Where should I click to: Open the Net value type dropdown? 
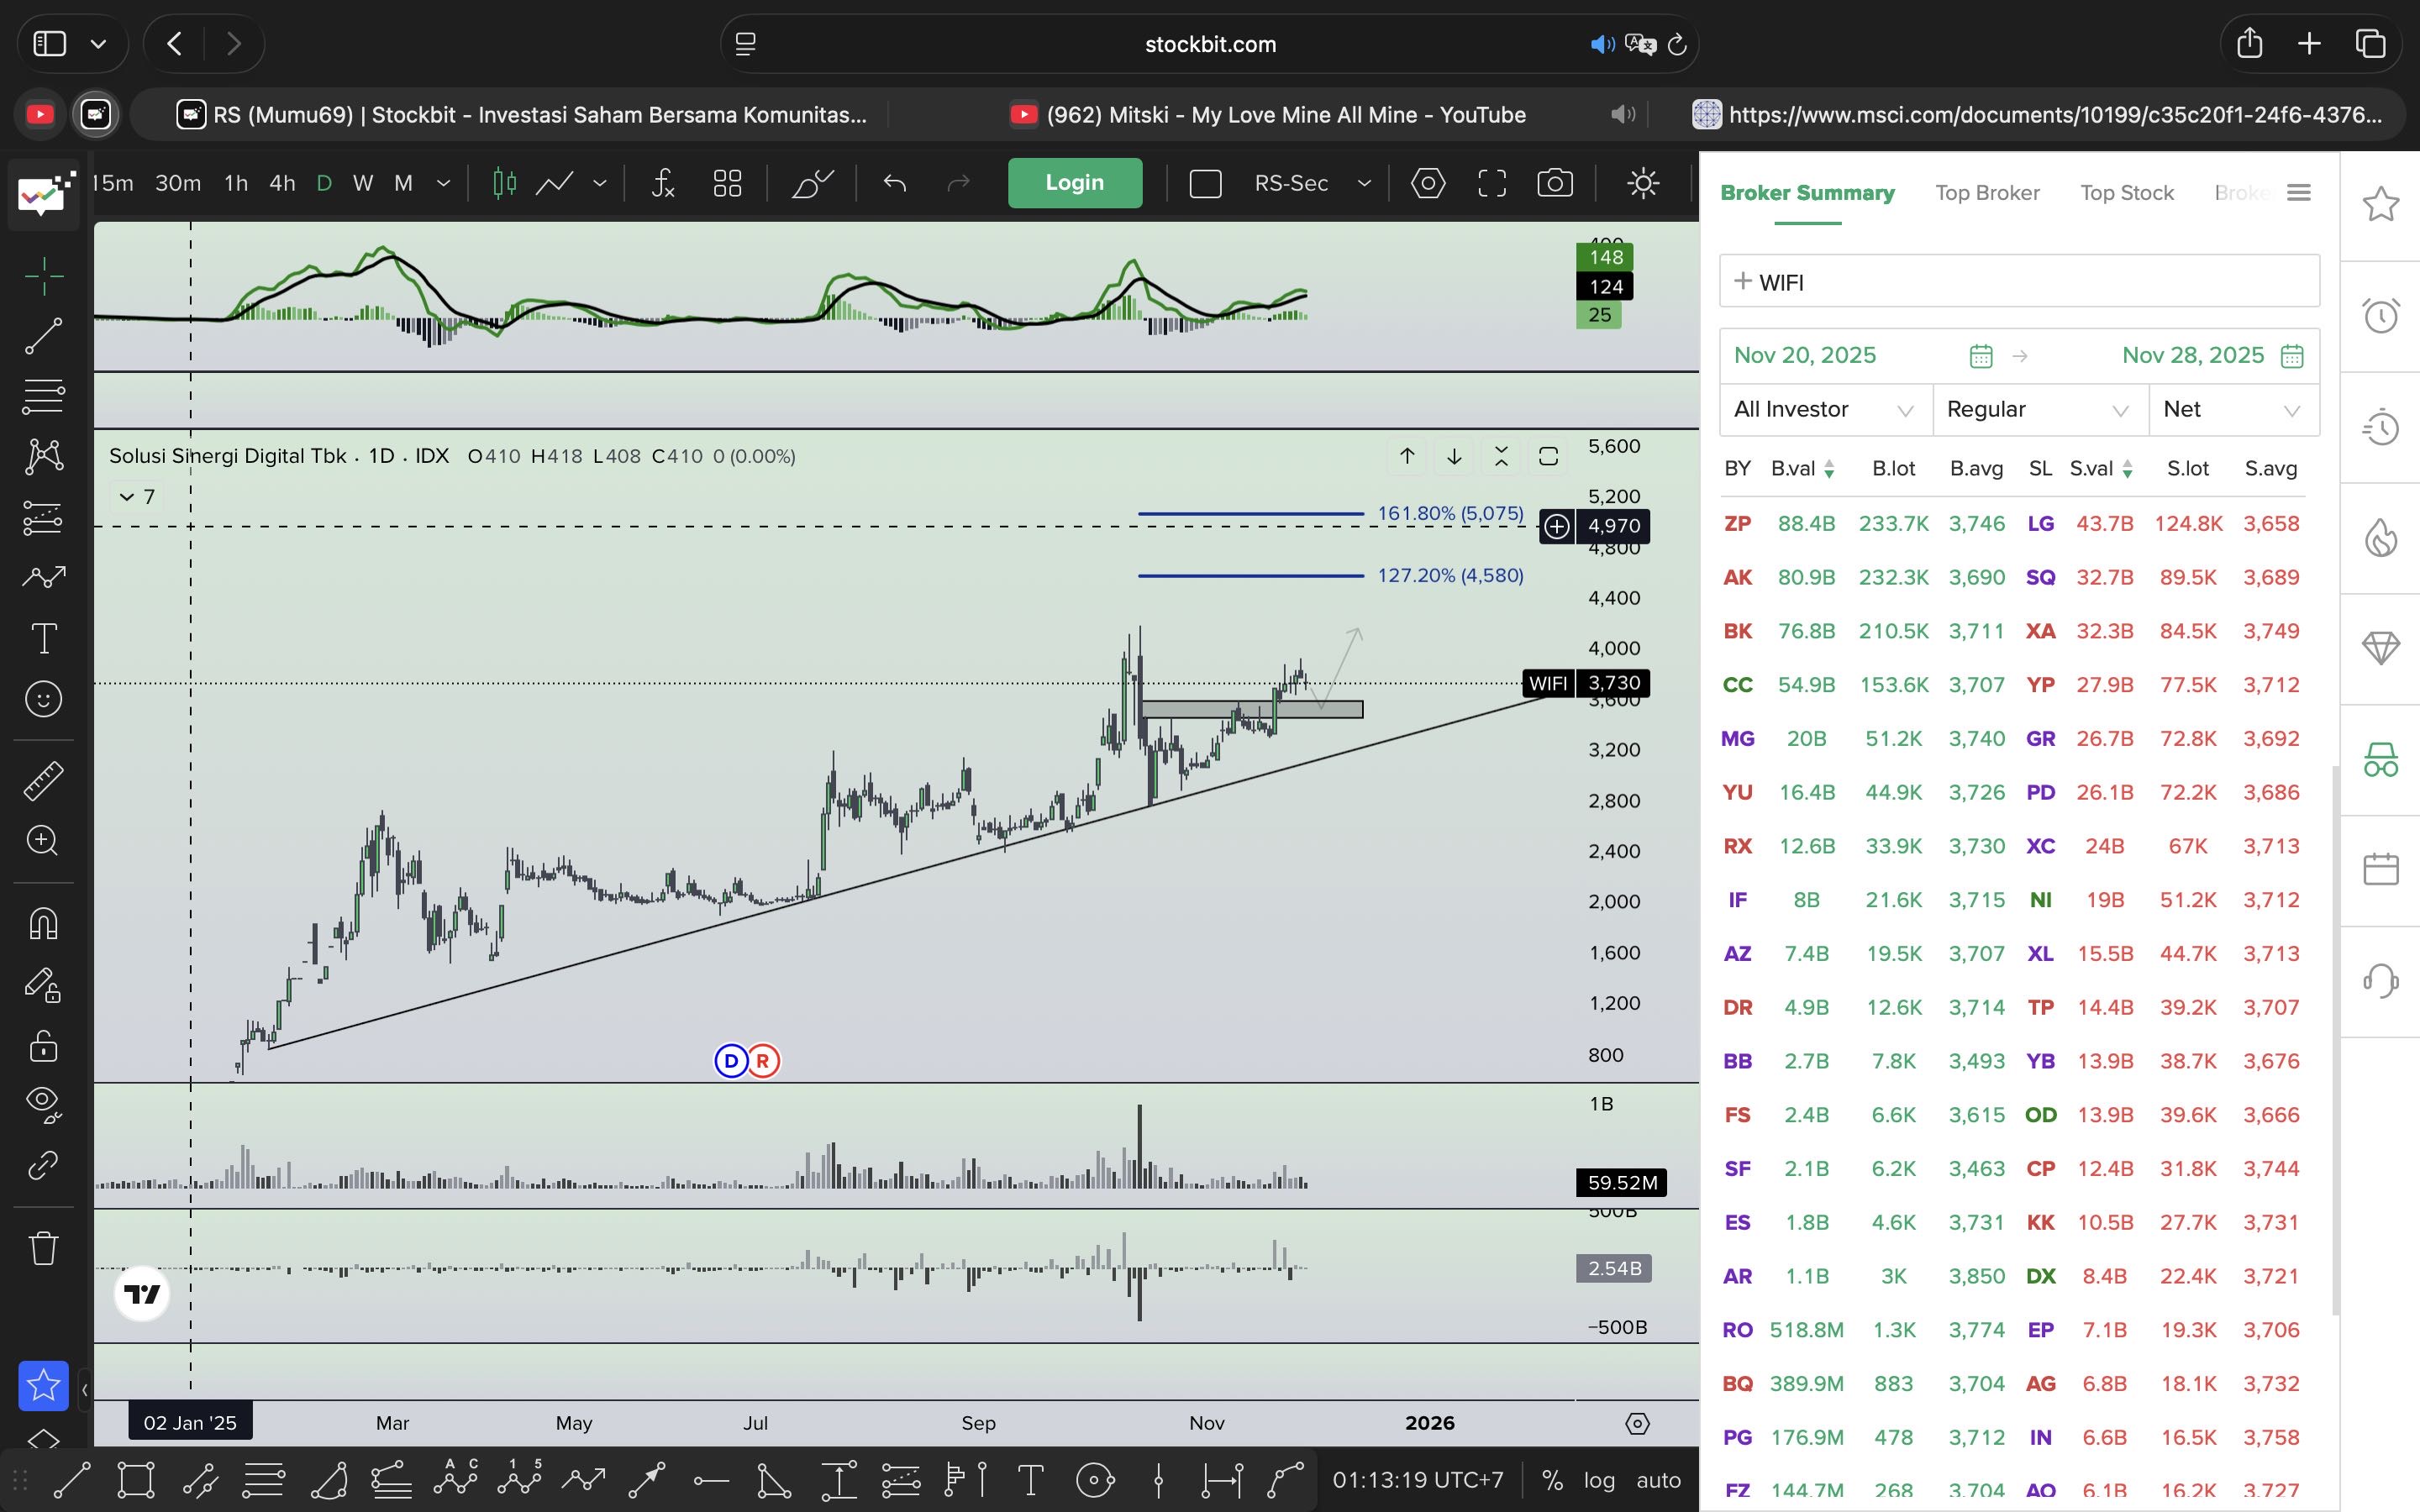click(x=2231, y=410)
